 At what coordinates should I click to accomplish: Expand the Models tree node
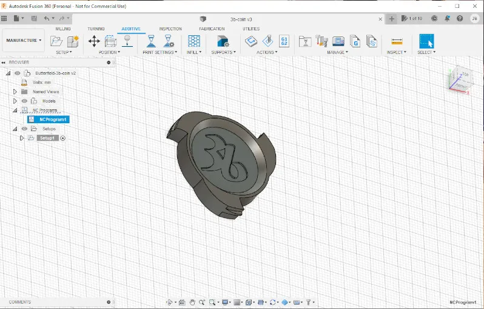coord(15,101)
